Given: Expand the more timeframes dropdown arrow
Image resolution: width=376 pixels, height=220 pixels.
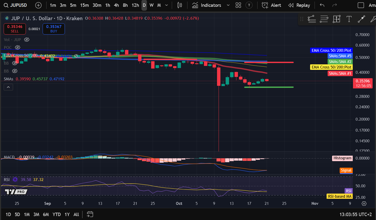Looking at the screenshot, I should [167, 5].
